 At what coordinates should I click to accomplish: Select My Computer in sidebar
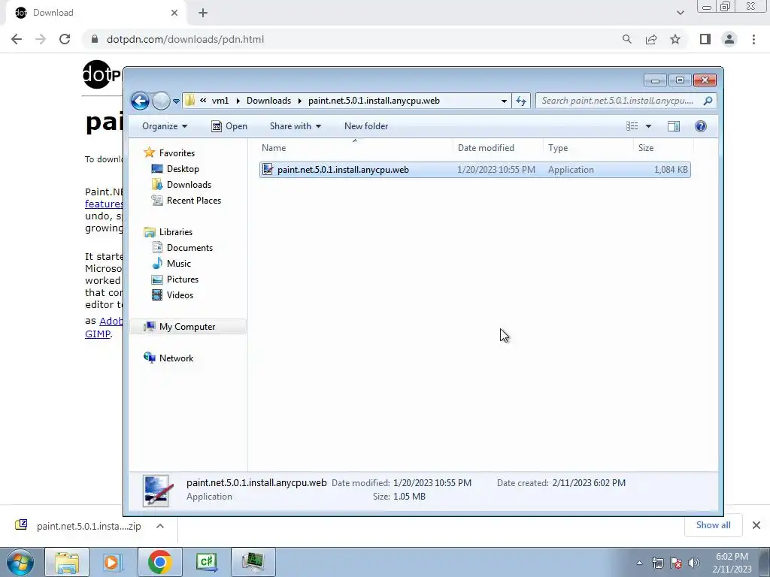tap(187, 327)
